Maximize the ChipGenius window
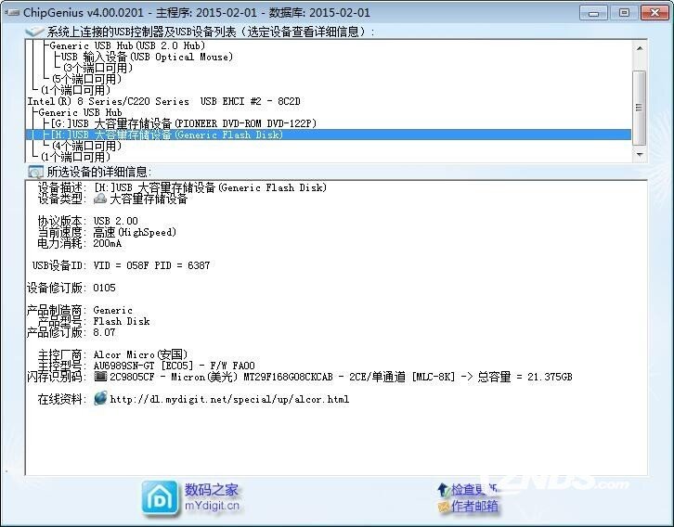674x527 pixels. click(624, 12)
